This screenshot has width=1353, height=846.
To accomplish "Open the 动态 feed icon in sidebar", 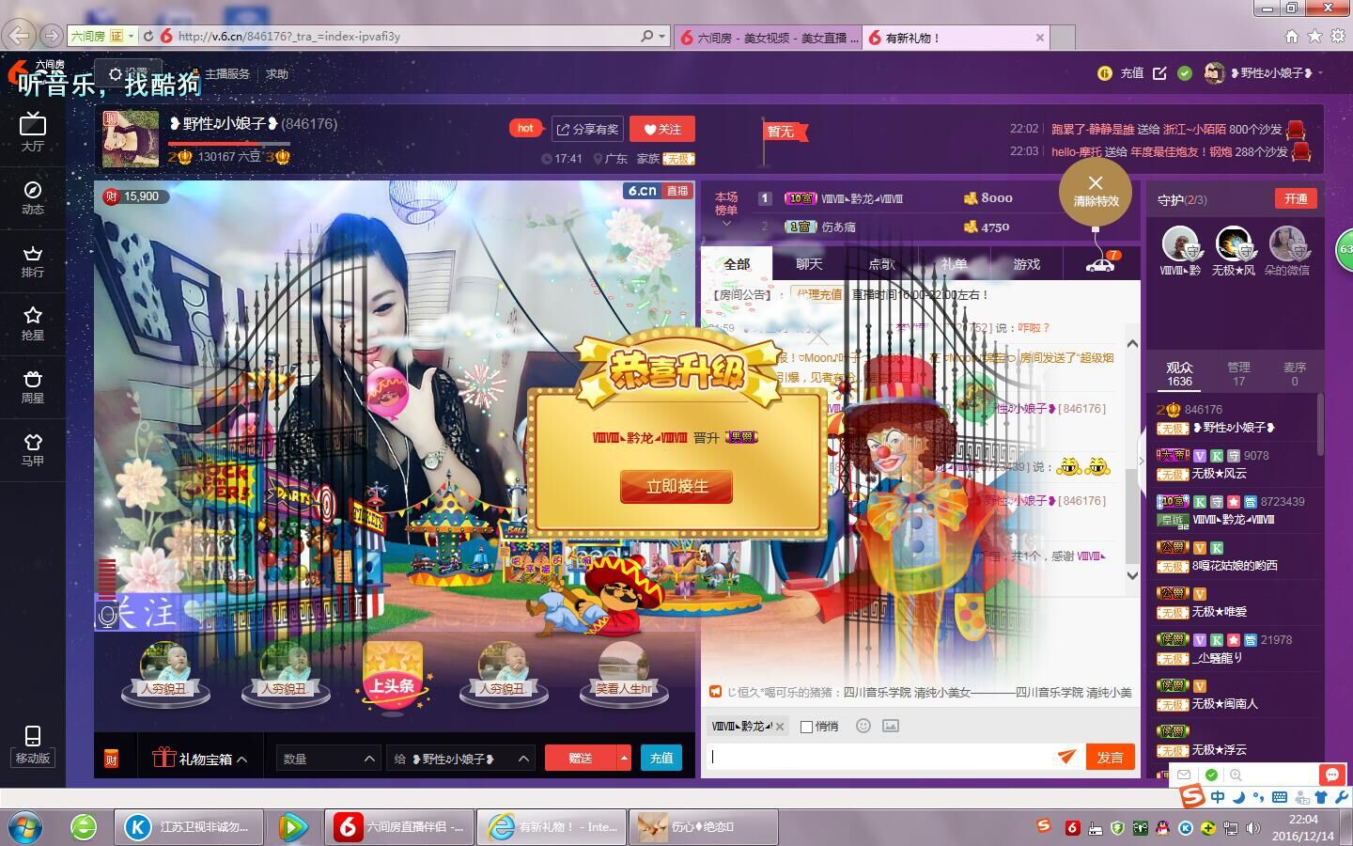I will pyautogui.click(x=33, y=197).
